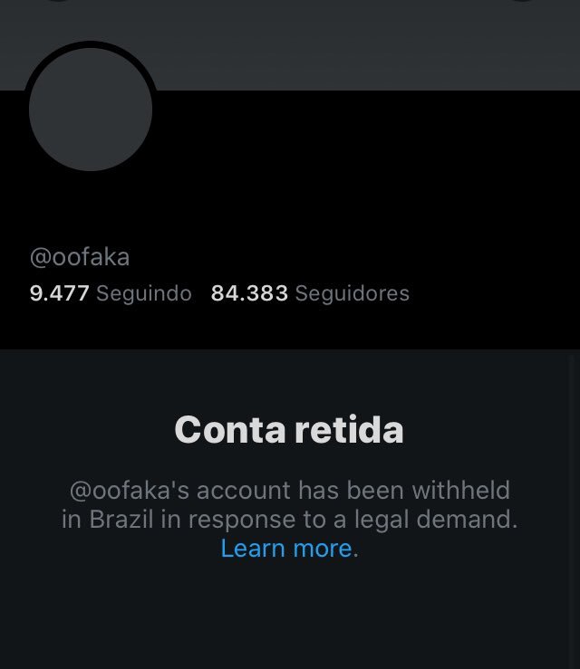Tap the word Seguidores
580x669 pixels.
point(353,293)
